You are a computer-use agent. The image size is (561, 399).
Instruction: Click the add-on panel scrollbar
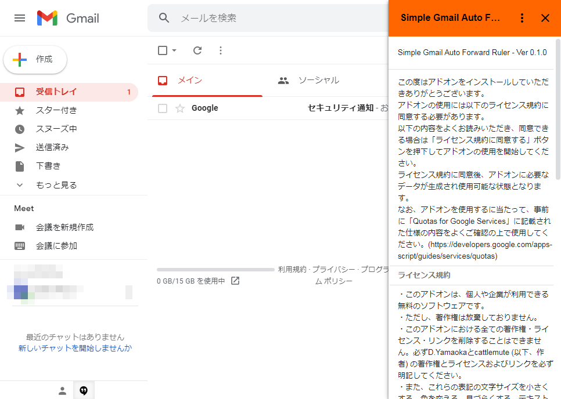[558, 109]
